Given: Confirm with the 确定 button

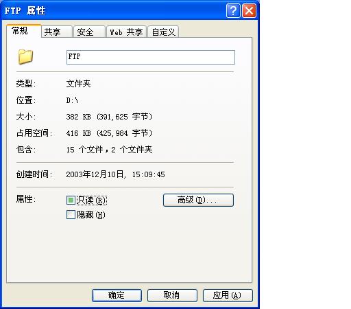Looking at the screenshot, I should pos(117,295).
